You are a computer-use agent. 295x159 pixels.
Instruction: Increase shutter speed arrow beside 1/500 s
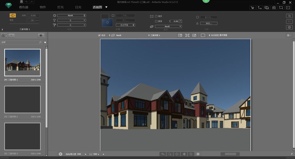(104, 154)
